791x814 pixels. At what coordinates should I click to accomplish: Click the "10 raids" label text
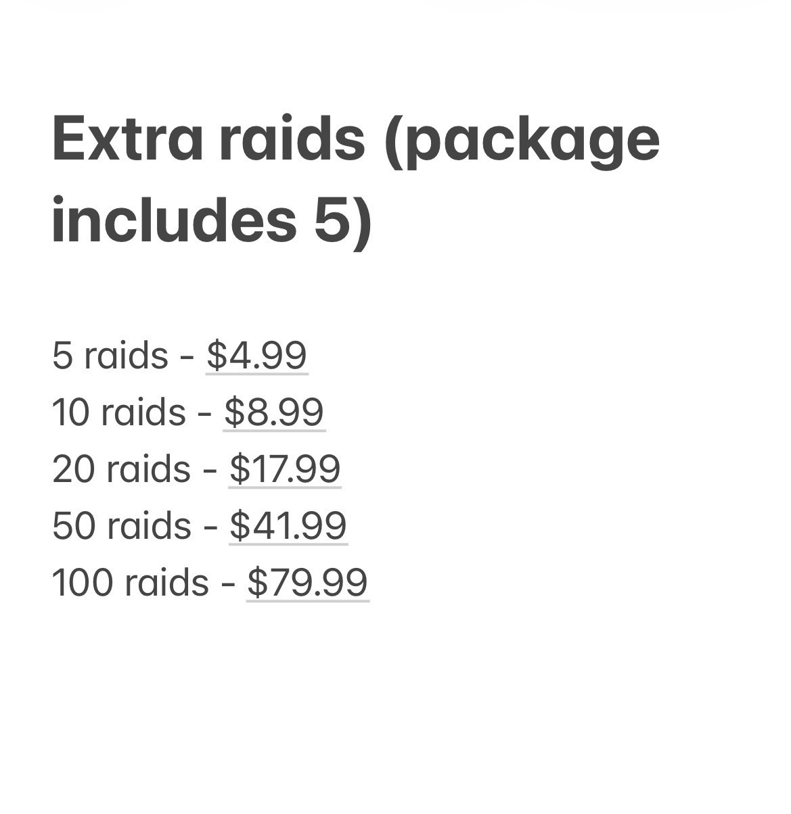click(x=119, y=412)
